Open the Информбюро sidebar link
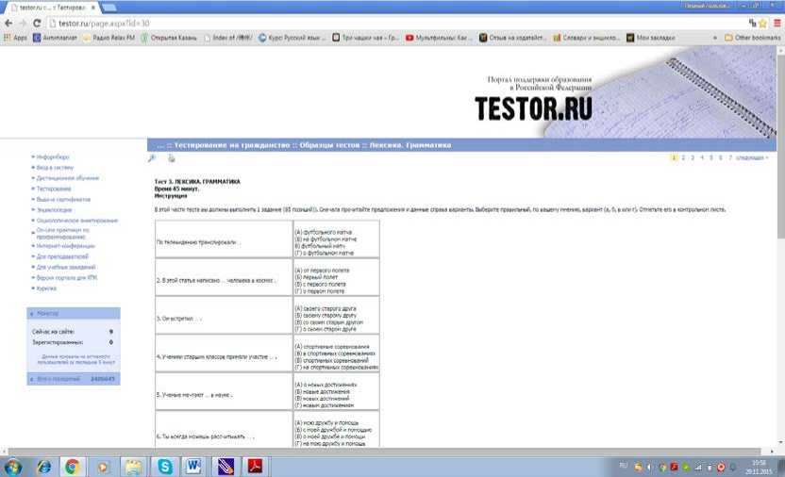785x477 pixels. (x=53, y=157)
